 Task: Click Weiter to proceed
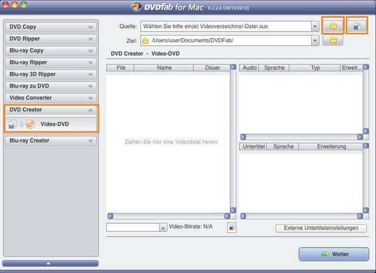(x=334, y=254)
